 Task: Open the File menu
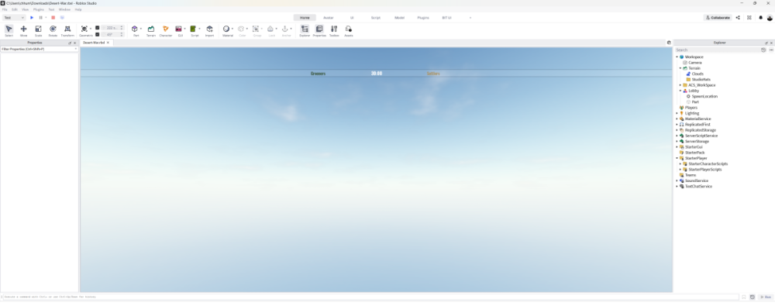(x=5, y=9)
